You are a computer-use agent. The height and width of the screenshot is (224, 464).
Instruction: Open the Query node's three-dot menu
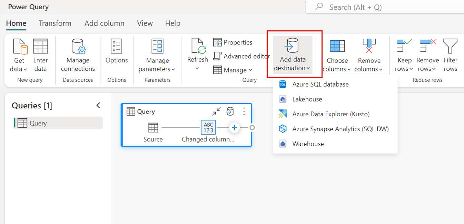click(x=244, y=111)
